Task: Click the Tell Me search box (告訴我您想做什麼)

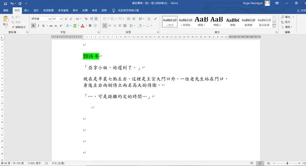Action: coord(128,10)
